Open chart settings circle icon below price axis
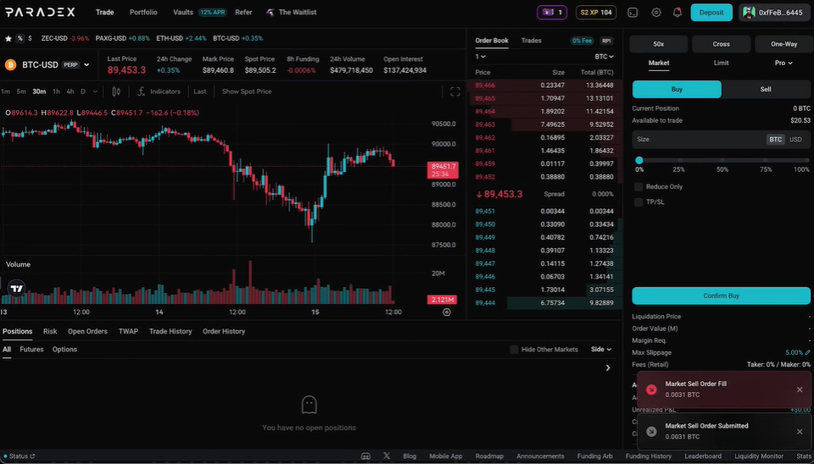Viewport: 814px width, 464px height. (447, 312)
